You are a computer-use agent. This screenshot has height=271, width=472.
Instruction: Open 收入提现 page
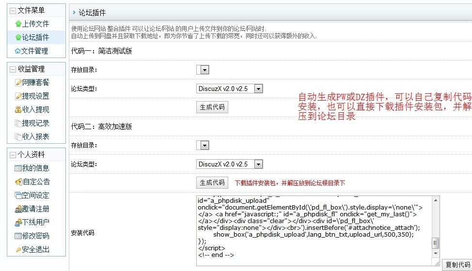tap(35, 110)
